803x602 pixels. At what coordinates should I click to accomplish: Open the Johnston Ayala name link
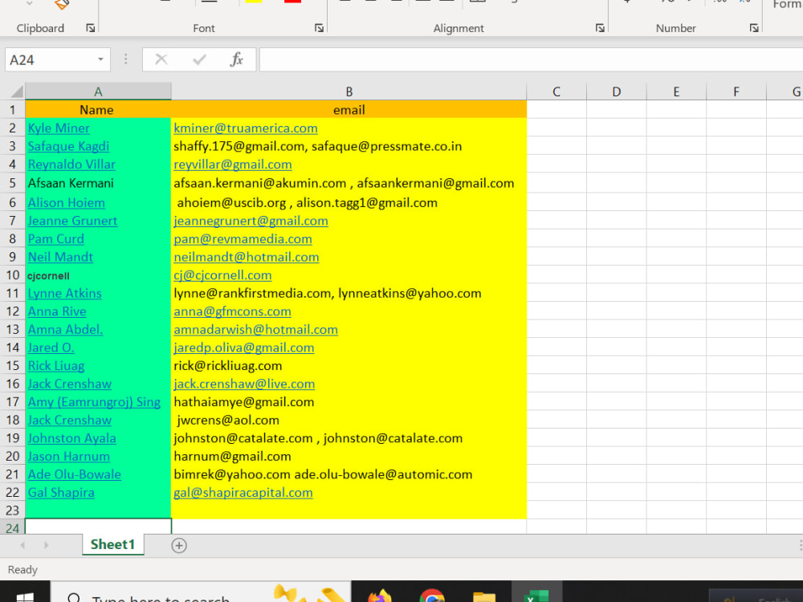(x=71, y=438)
